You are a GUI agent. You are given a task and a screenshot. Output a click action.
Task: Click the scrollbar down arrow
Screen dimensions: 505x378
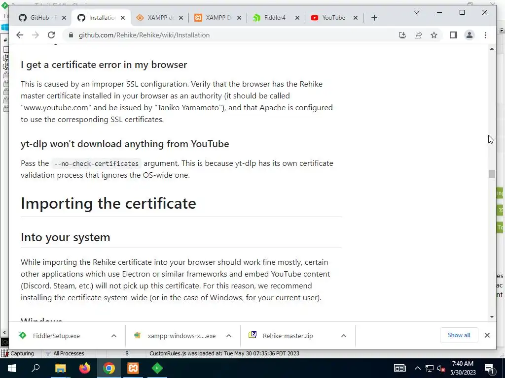pos(492,317)
